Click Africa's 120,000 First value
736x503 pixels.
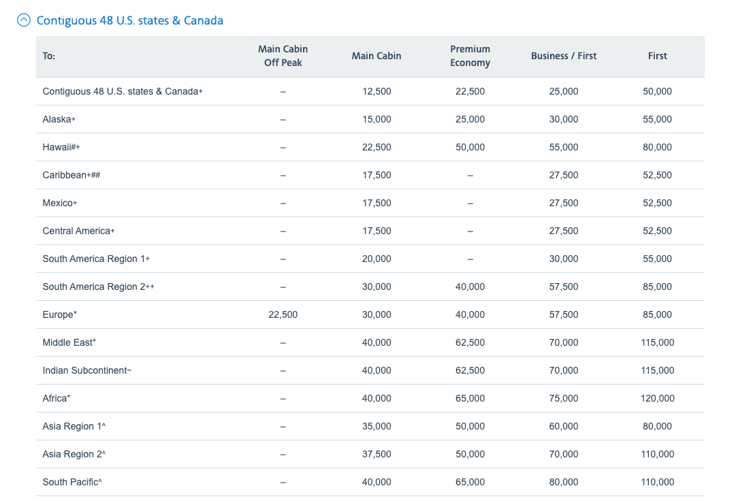point(657,398)
